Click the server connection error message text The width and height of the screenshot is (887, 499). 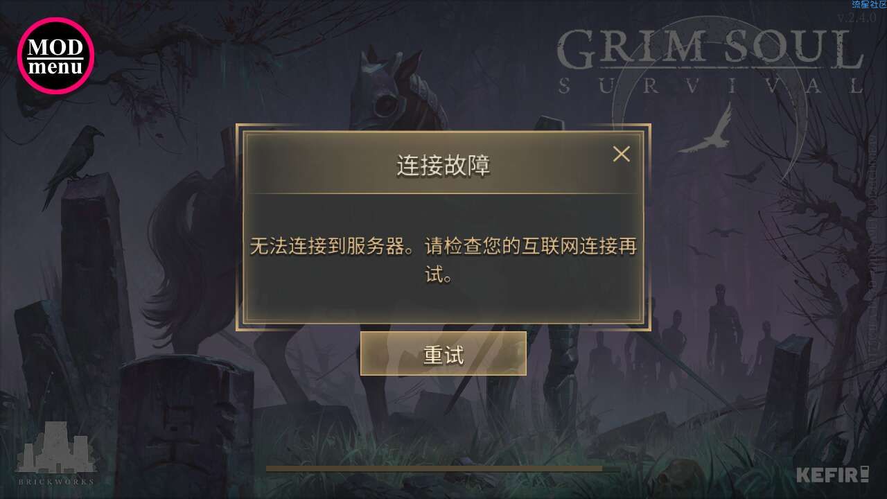coord(443,261)
